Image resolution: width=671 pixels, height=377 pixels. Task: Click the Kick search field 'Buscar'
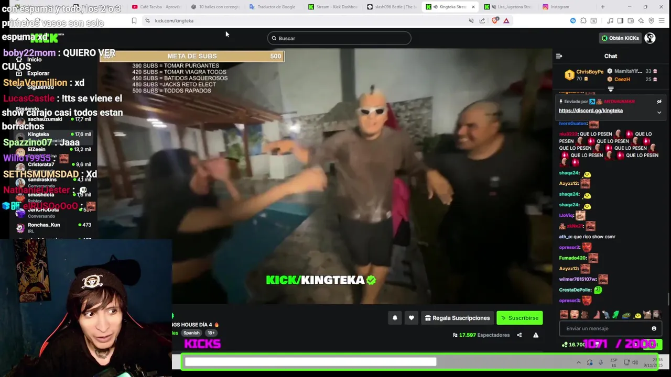click(339, 38)
